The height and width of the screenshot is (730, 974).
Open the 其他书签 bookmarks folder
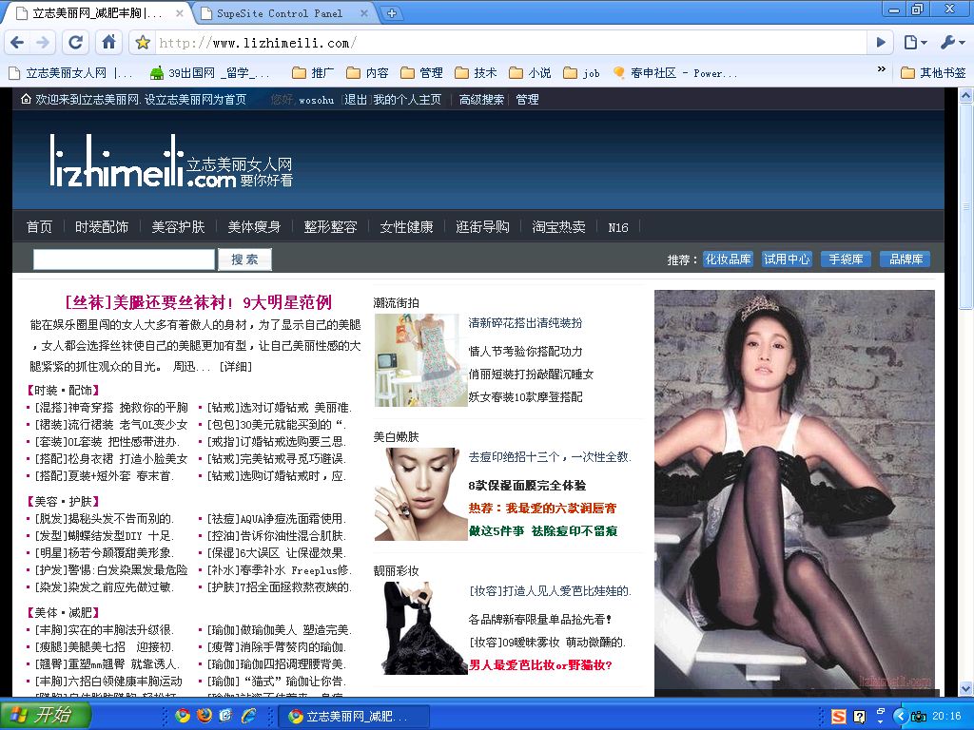pyautogui.click(x=933, y=73)
